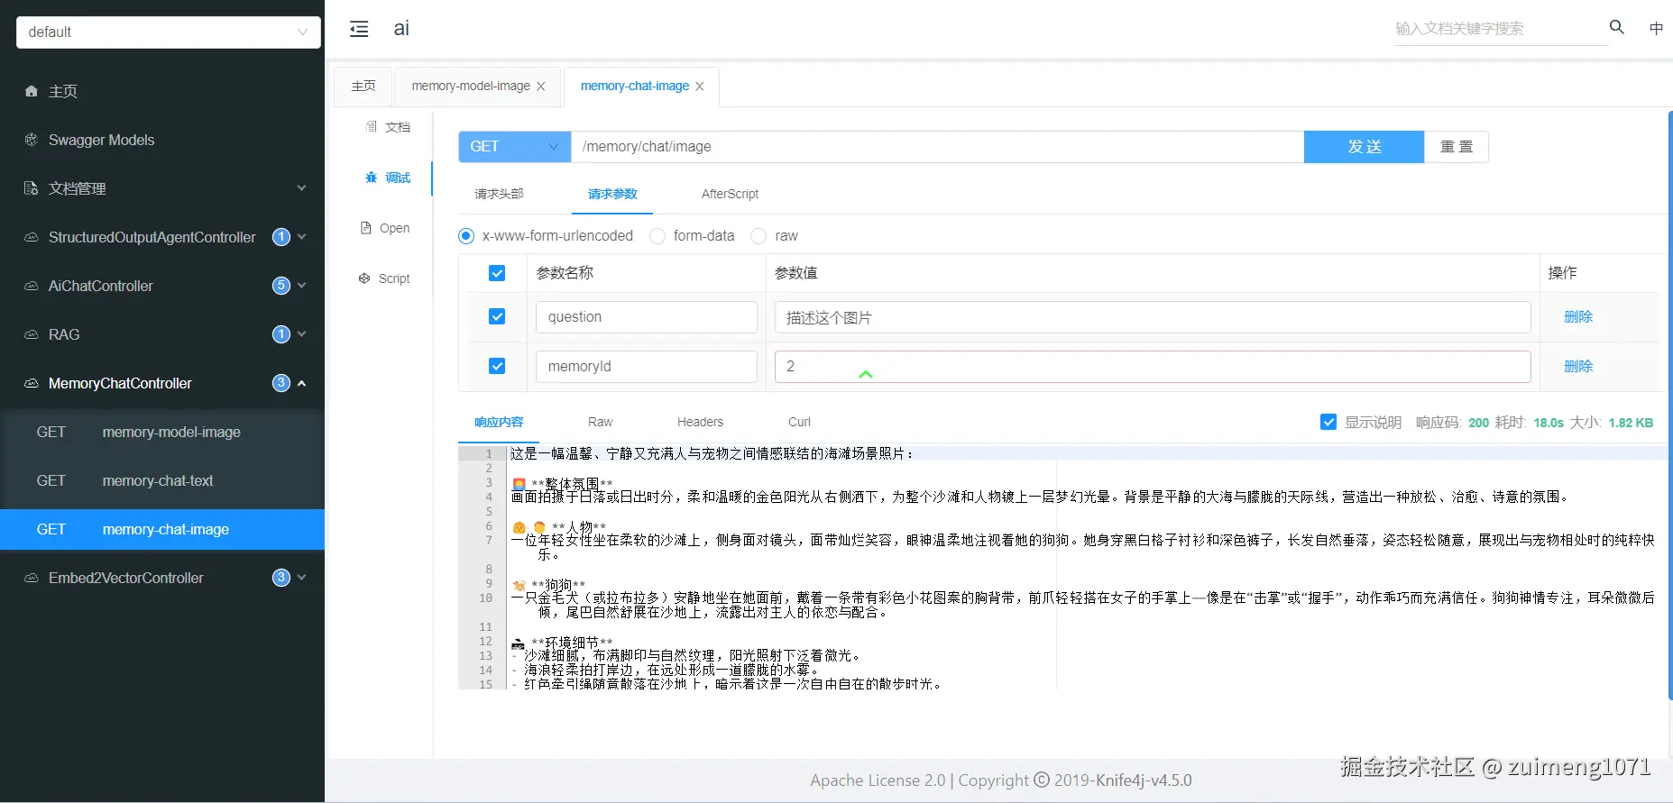Click the 发送 send button
The height and width of the screenshot is (803, 1673).
1364,147
